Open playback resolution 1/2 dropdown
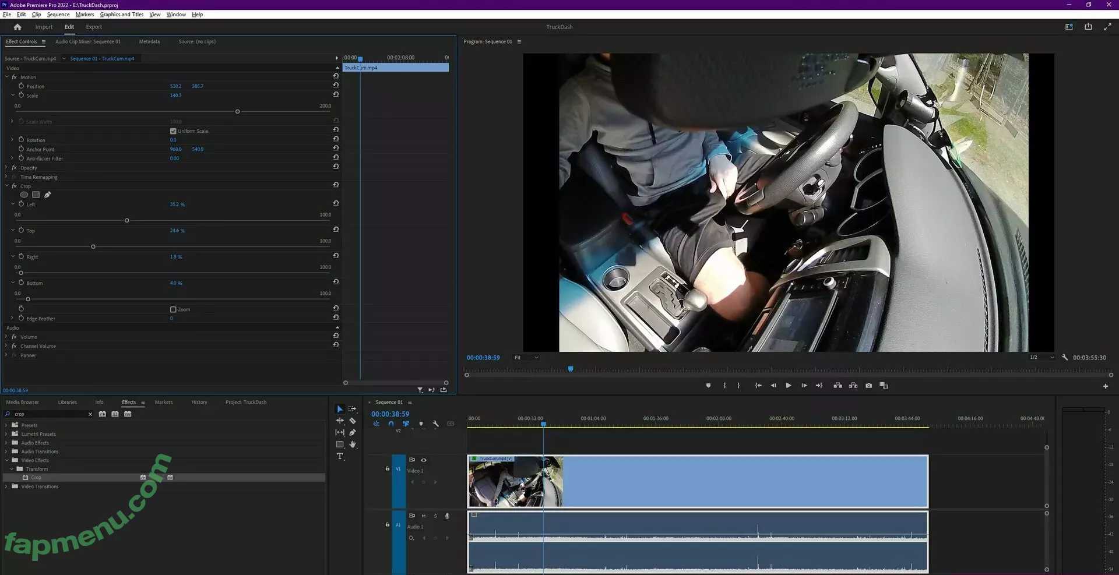 (1041, 358)
